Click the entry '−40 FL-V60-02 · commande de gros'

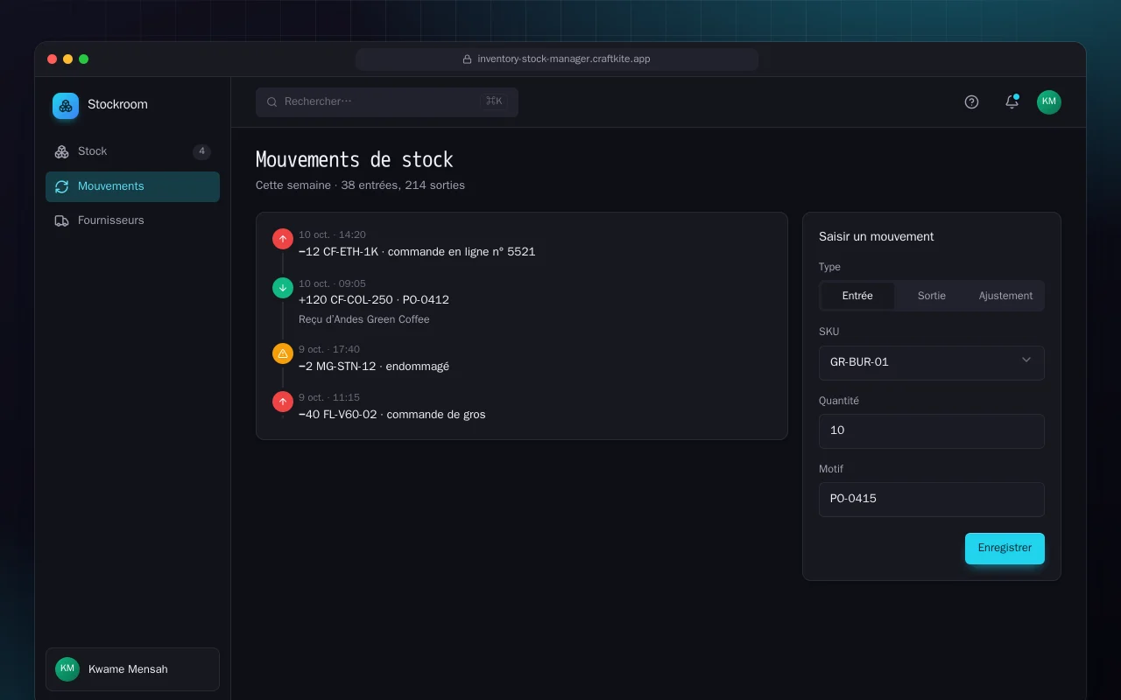click(392, 415)
